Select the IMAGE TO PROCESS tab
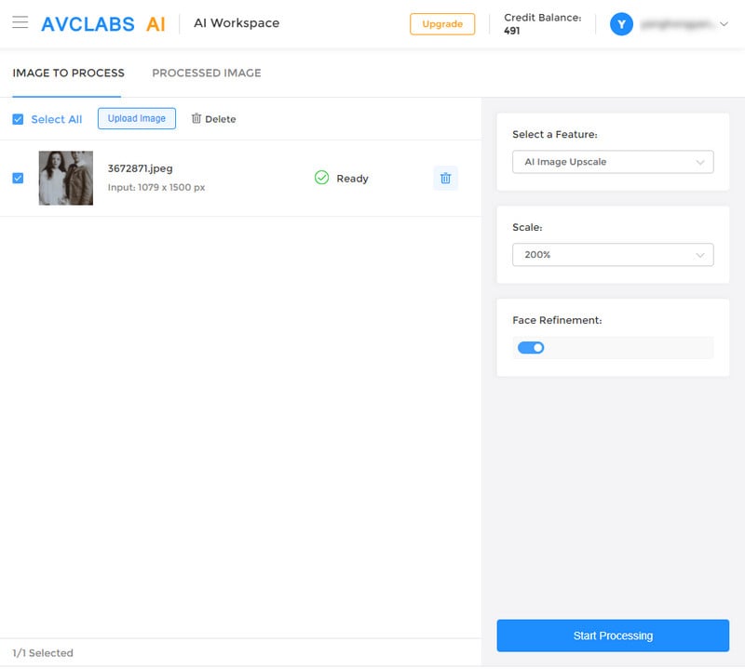This screenshot has height=669, width=745. 68,73
